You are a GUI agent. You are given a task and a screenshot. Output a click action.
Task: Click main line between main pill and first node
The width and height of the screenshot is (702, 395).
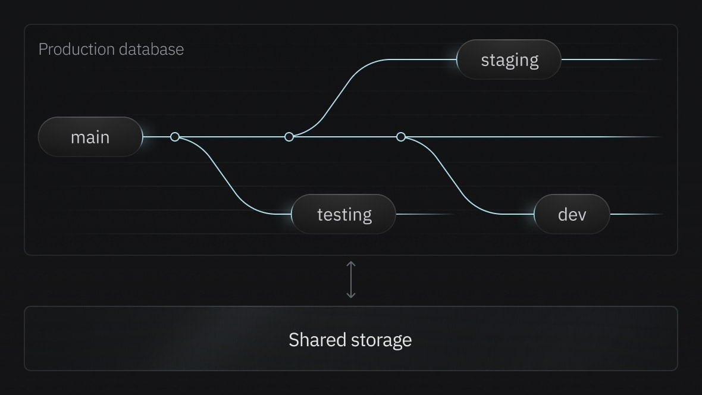tap(157, 137)
